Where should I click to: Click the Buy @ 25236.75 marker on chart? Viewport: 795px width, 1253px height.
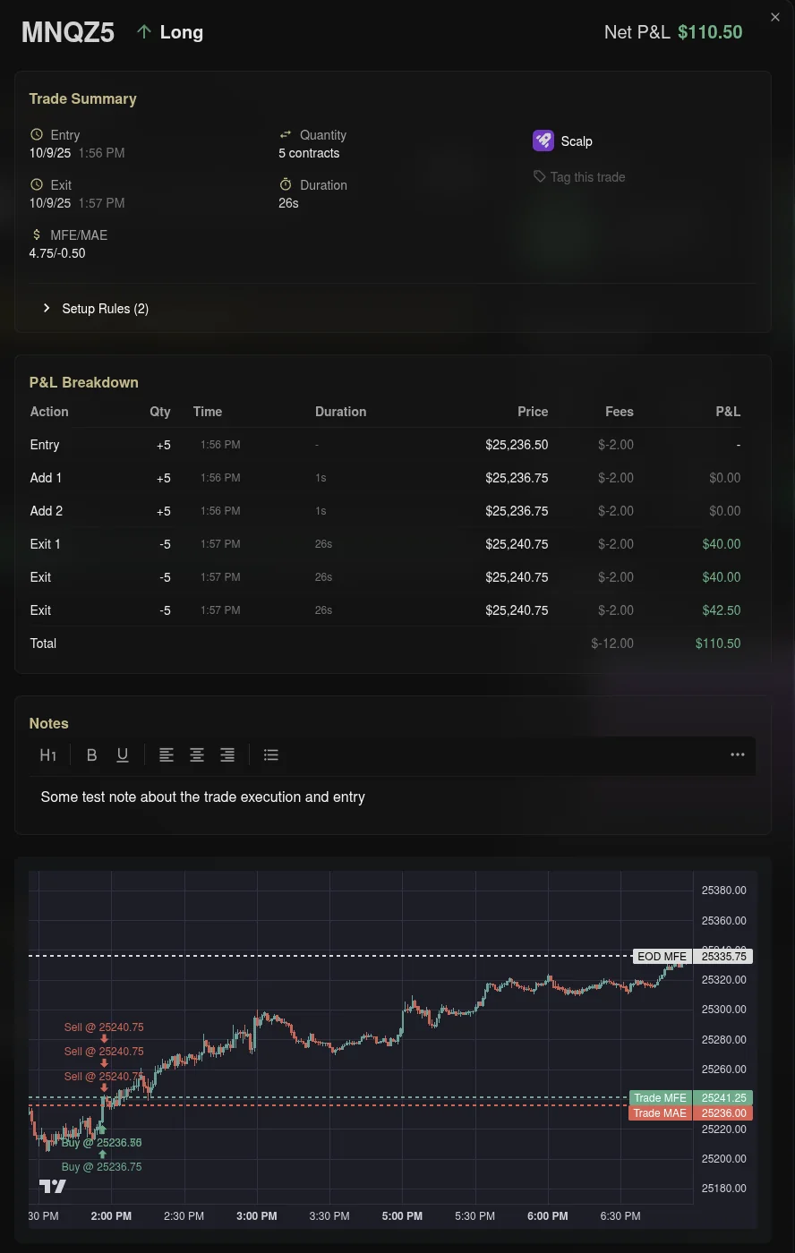(101, 1167)
